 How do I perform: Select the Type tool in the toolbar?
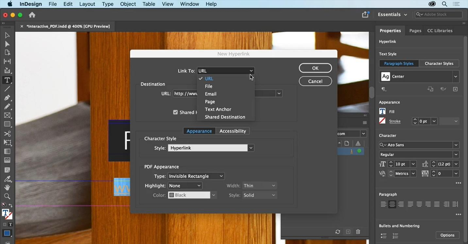pyautogui.click(x=7, y=79)
